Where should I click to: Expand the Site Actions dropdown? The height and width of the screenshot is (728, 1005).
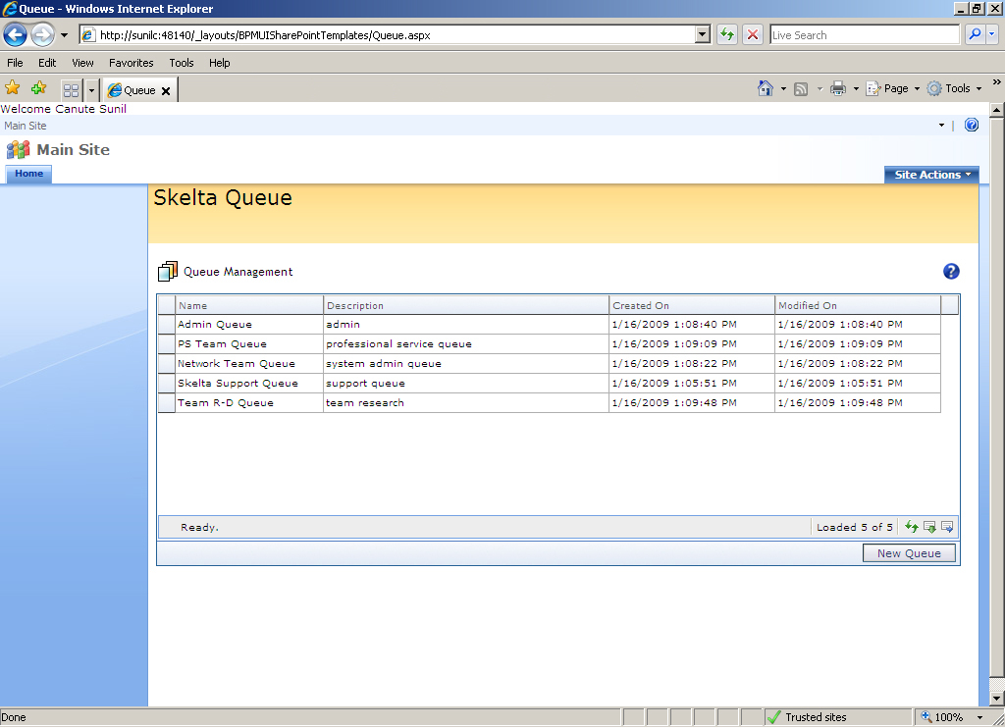[x=931, y=175]
